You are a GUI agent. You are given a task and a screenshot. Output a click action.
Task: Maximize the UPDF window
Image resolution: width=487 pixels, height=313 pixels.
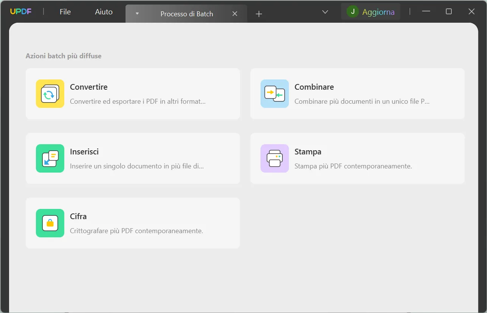tap(449, 11)
